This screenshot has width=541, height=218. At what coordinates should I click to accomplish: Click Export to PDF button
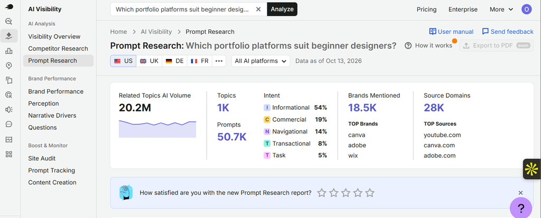[x=496, y=45]
